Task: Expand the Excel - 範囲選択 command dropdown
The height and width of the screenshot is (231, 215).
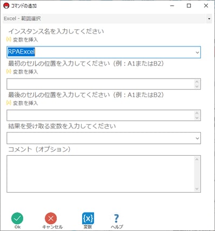Action: tap(209, 18)
